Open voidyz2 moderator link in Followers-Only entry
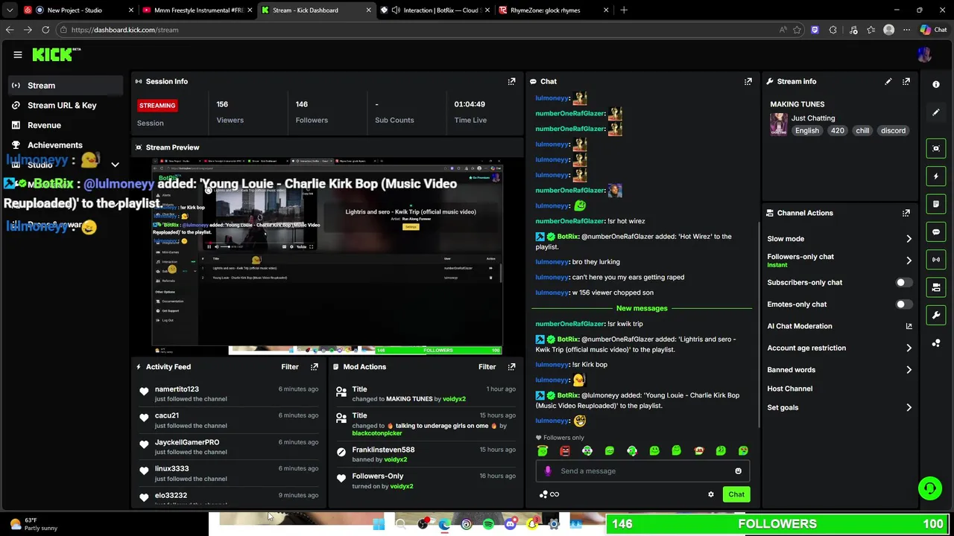 401,486
